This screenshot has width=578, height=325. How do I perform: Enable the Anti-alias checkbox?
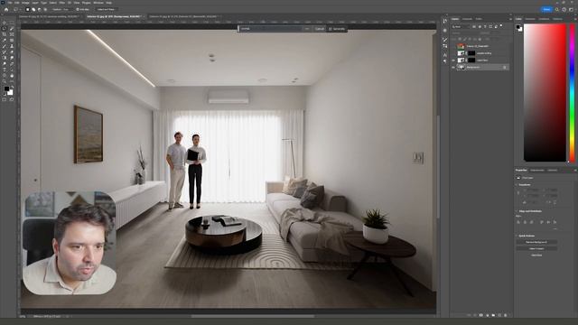point(78,9)
